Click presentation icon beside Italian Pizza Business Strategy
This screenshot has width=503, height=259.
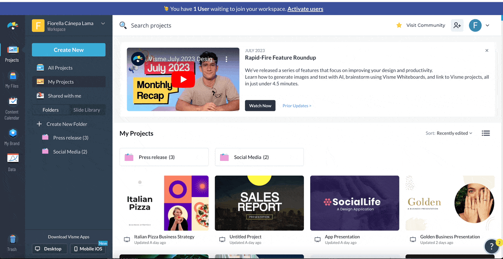pyautogui.click(x=127, y=240)
